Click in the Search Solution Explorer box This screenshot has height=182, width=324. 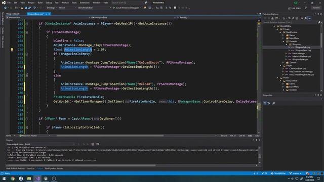tap(290, 22)
